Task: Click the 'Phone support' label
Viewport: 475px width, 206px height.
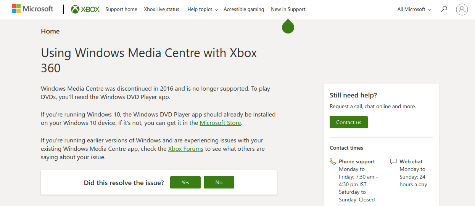Action: [x=357, y=161]
